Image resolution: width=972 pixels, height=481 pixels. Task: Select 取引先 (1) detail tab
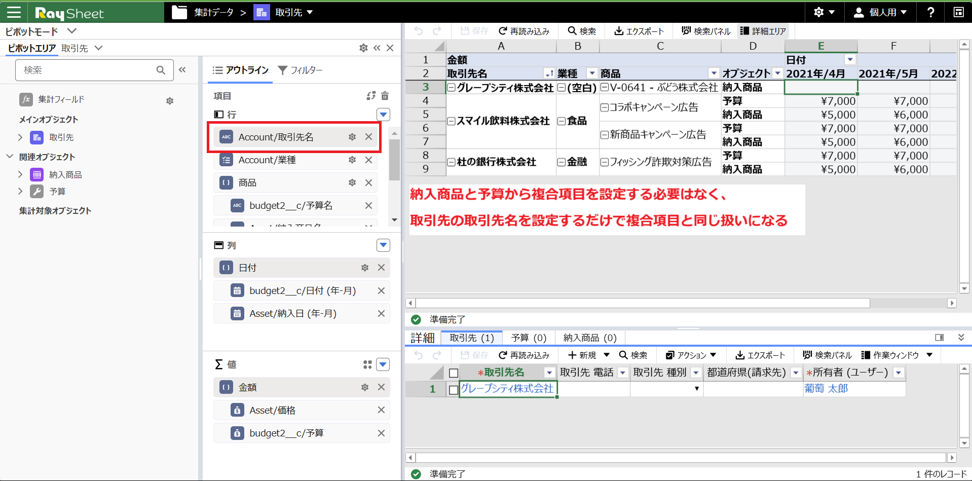[471, 338]
